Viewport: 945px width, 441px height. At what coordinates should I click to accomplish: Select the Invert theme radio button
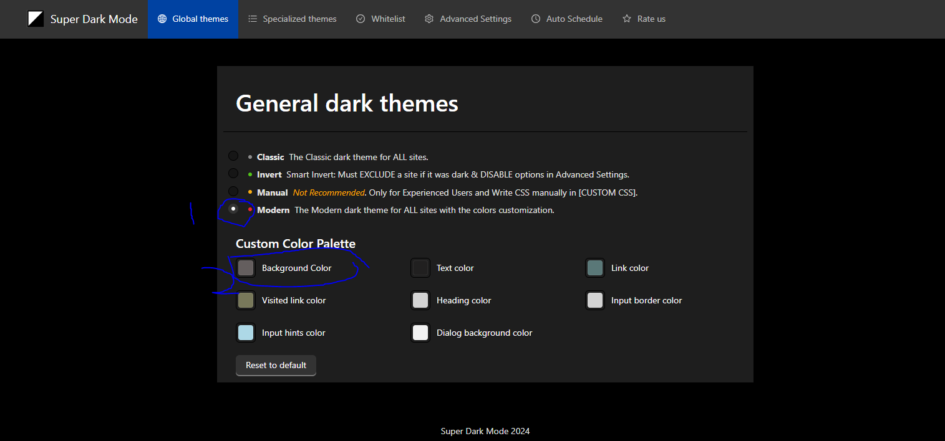point(233,173)
